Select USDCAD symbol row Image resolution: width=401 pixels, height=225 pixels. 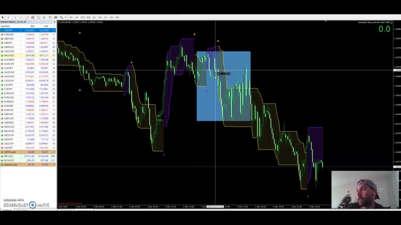28,51
